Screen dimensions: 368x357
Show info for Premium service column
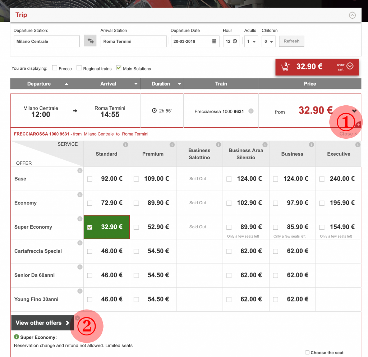[x=172, y=145]
